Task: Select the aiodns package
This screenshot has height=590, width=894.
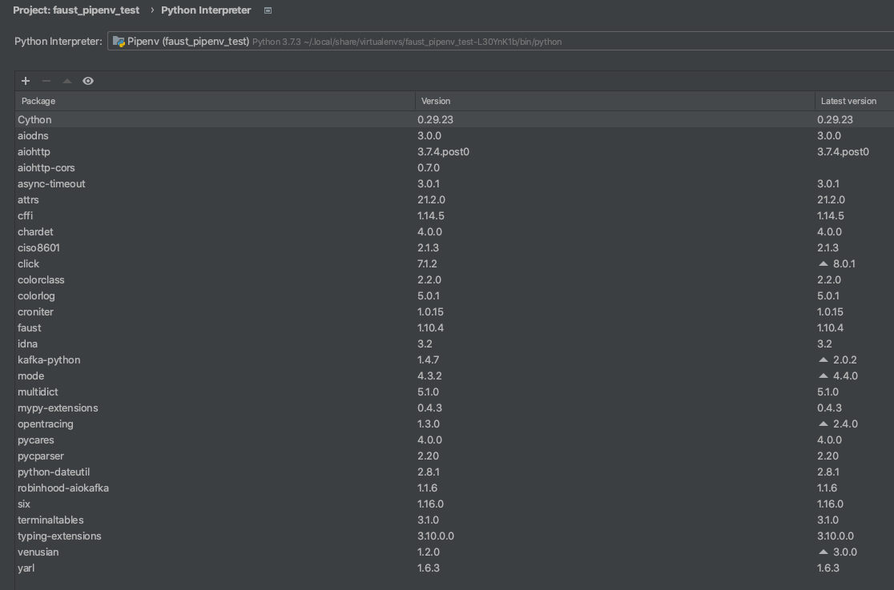Action: (x=33, y=135)
